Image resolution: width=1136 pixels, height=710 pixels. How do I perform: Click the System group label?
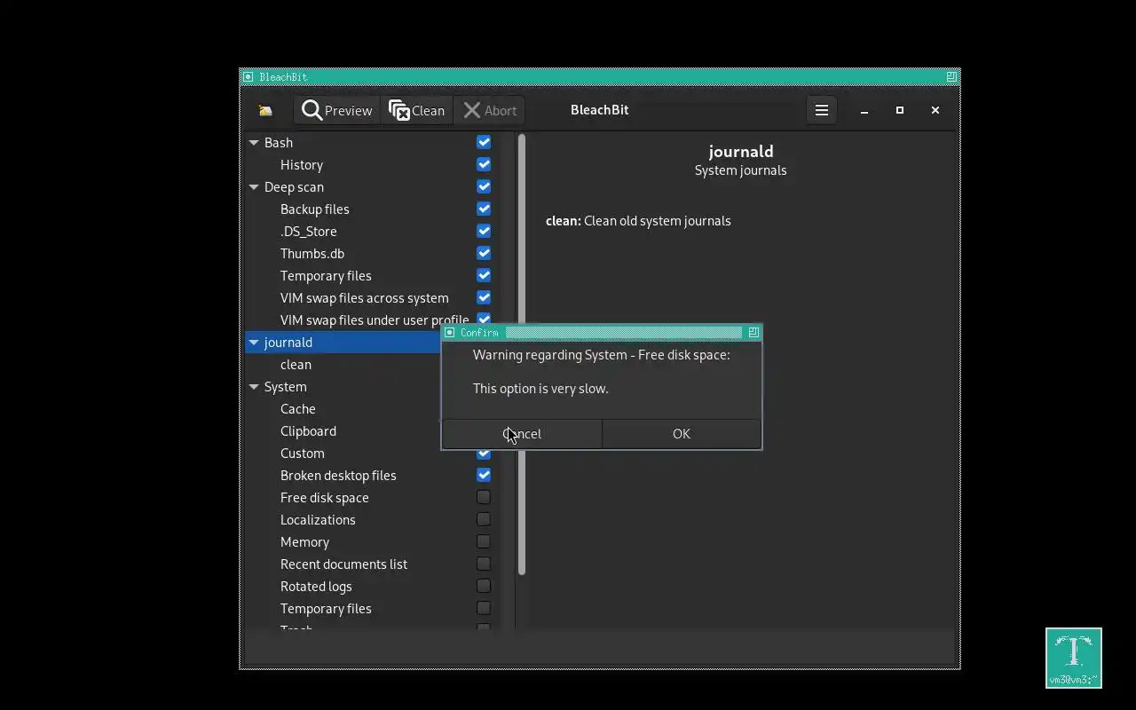coord(286,386)
